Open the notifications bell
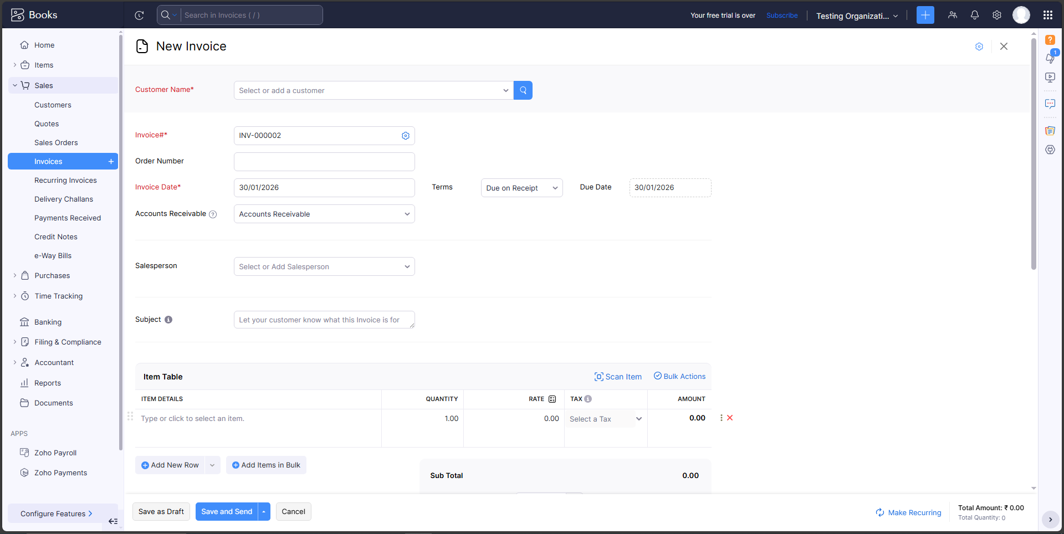1064x534 pixels. click(x=974, y=15)
